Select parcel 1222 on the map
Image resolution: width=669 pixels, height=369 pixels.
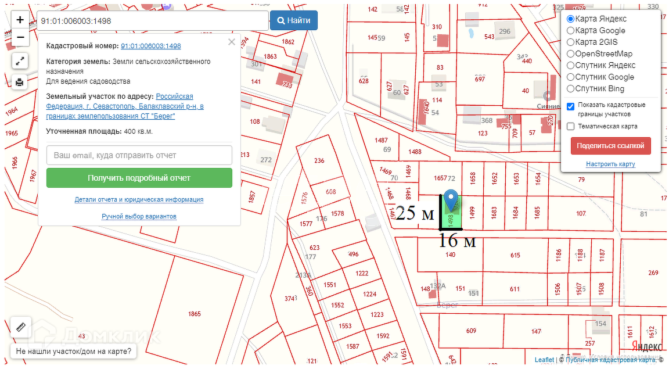pyautogui.click(x=362, y=273)
